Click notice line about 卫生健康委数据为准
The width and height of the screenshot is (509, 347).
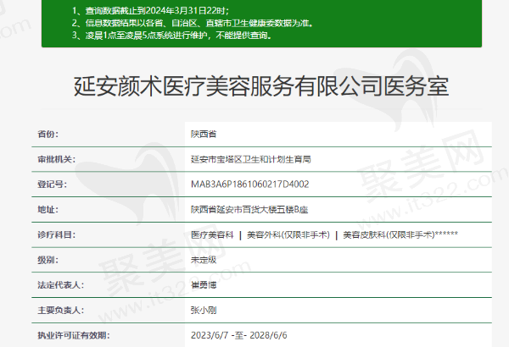point(193,23)
